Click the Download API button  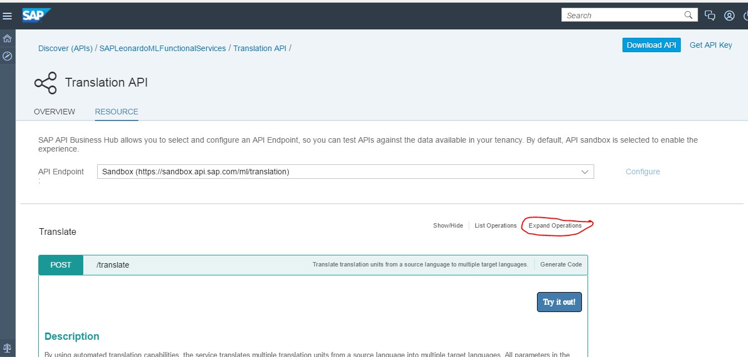(651, 45)
